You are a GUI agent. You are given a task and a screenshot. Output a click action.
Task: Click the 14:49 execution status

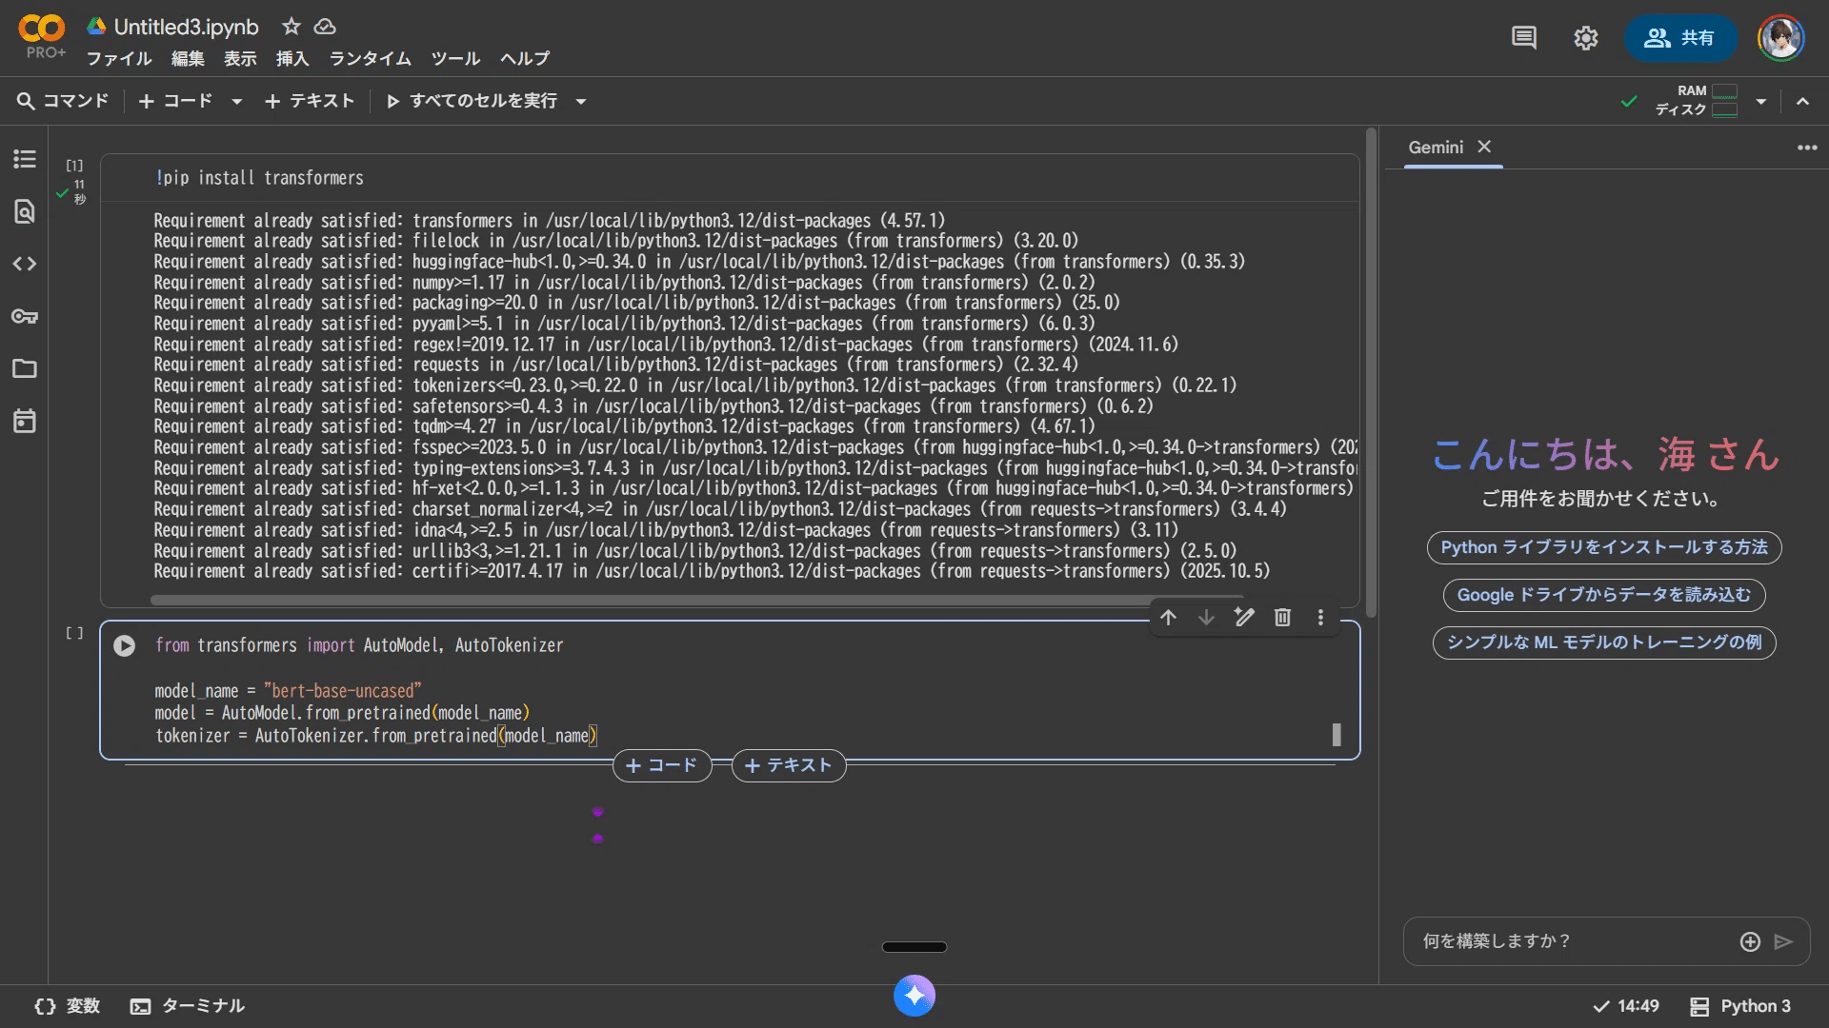[x=1626, y=1006]
